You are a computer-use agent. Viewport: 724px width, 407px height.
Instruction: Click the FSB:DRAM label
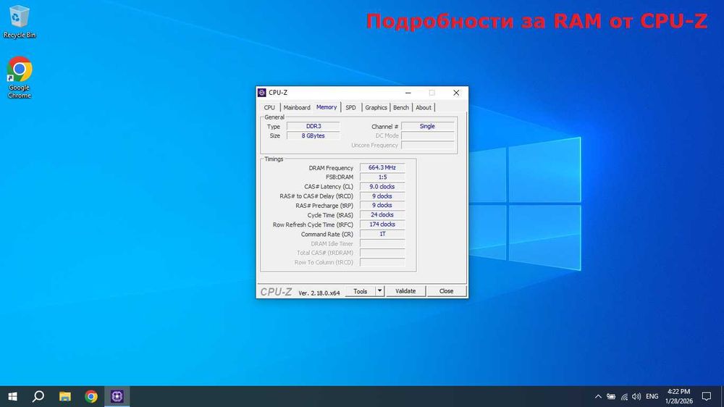click(x=340, y=177)
